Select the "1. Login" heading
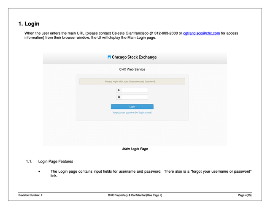The width and height of the screenshot is (270, 209). click(x=29, y=24)
